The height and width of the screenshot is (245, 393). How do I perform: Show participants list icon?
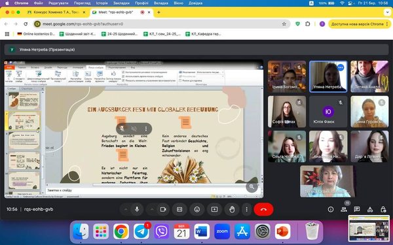tap(344, 209)
